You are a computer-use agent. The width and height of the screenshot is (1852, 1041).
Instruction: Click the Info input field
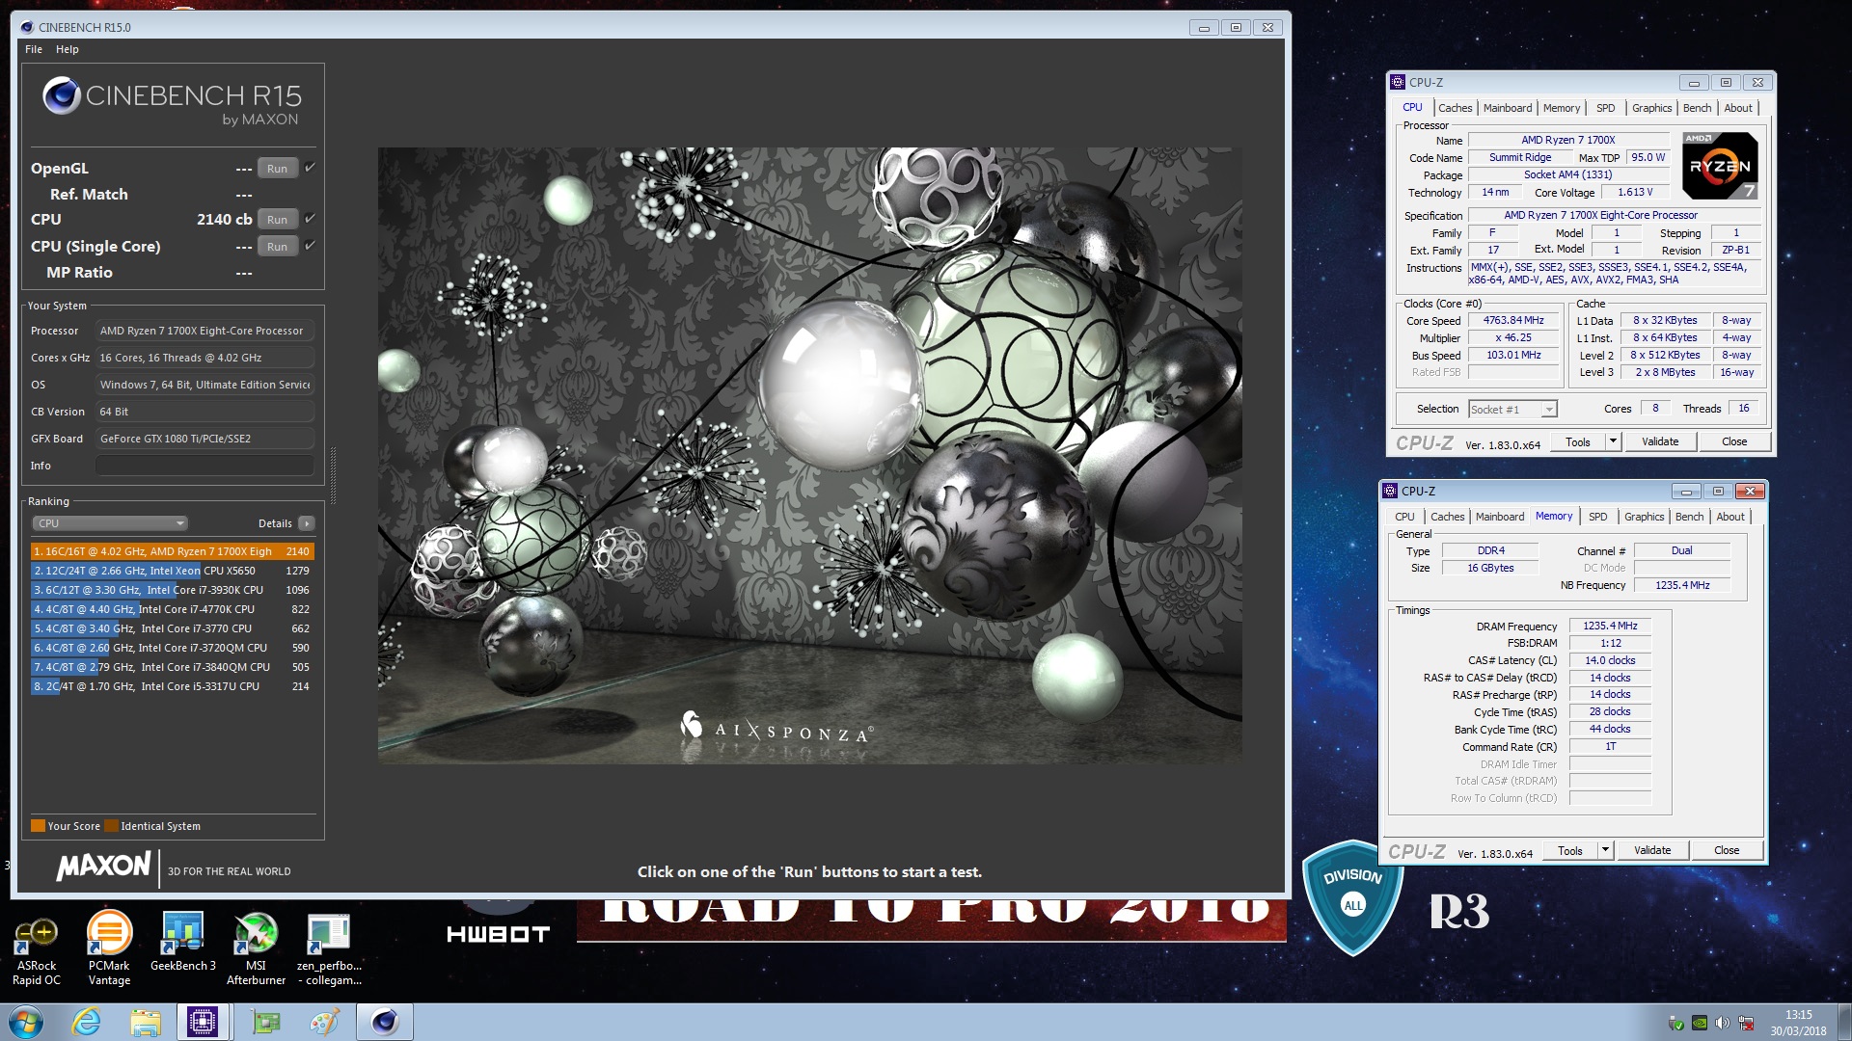coord(204,466)
